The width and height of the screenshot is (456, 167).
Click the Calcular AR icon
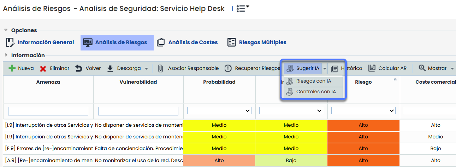tap(372, 68)
